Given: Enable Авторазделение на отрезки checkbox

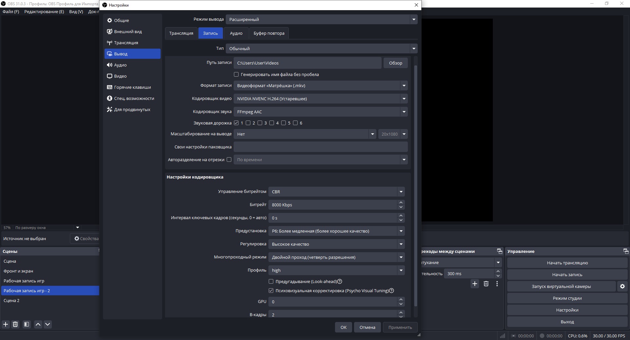Looking at the screenshot, I should tap(229, 160).
